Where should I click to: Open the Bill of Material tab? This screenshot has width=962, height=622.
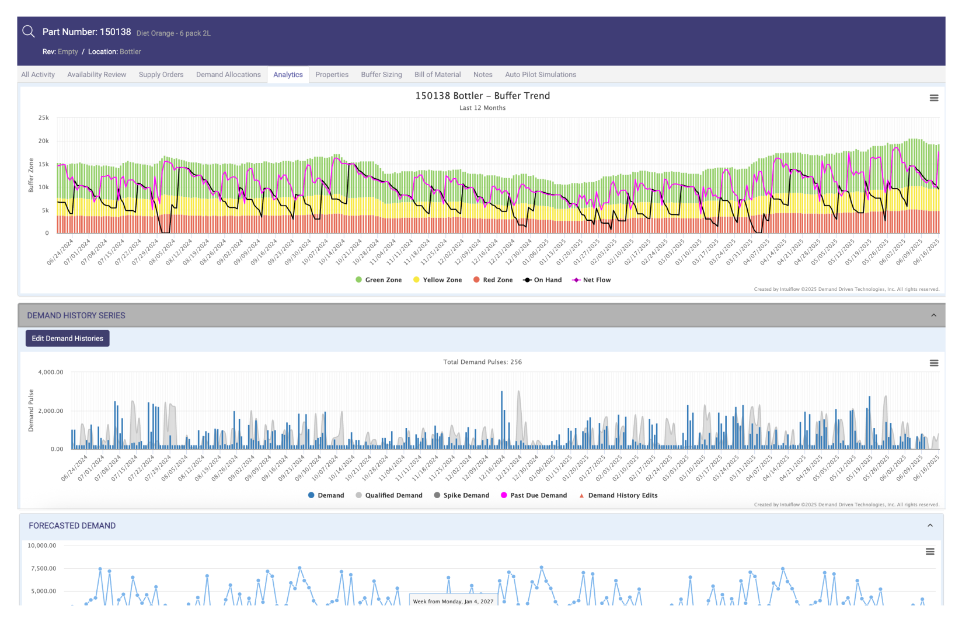coord(437,75)
